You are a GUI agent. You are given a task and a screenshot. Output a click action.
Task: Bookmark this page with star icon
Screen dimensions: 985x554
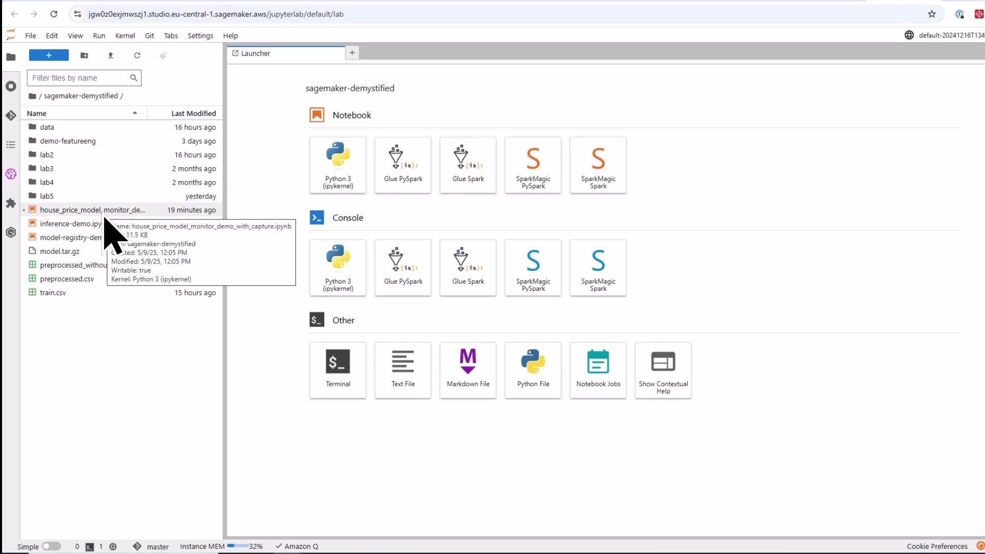tap(932, 14)
